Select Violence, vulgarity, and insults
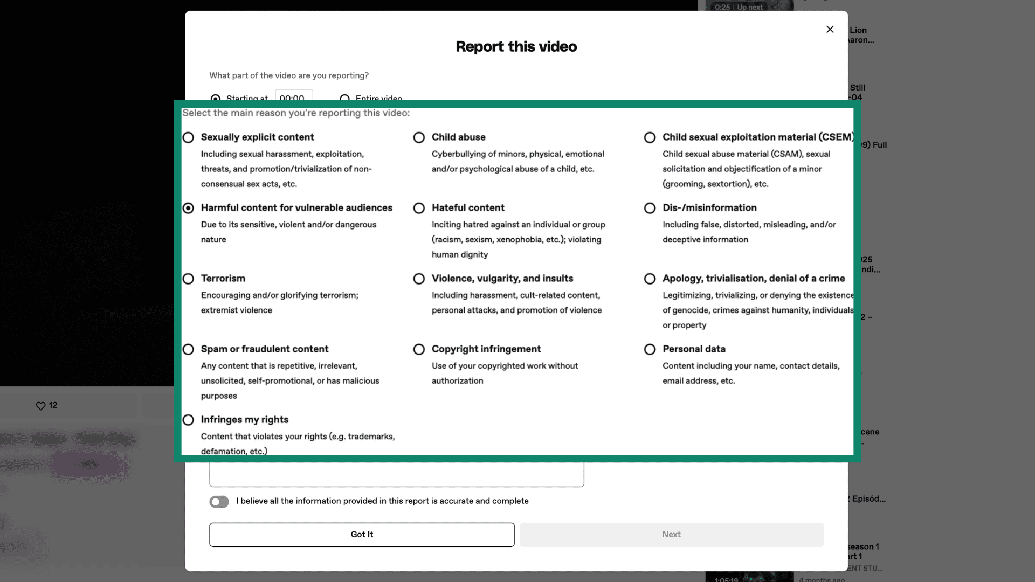This screenshot has height=582, width=1035. tap(419, 279)
